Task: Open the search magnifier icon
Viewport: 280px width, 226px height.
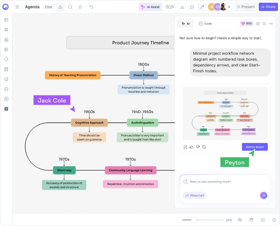Action: 70,7
